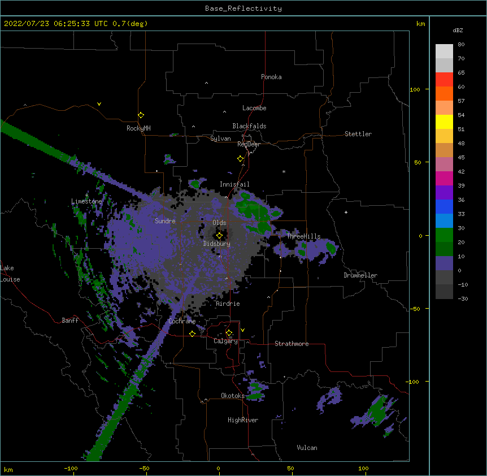Select the red 60-65 dBZ legend swatch
The height and width of the screenshot is (476, 487).
pyautogui.click(x=444, y=79)
